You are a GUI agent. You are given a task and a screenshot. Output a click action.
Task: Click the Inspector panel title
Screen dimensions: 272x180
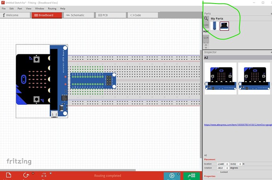[210, 52]
